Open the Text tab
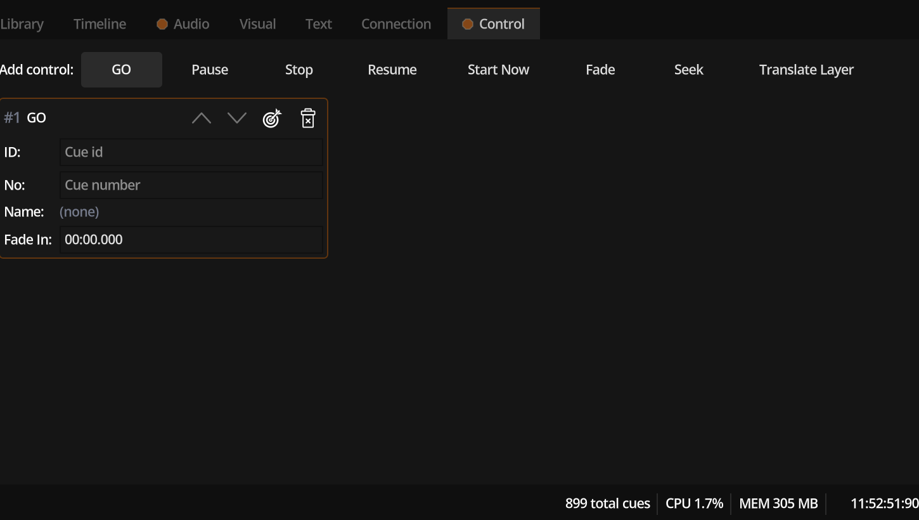This screenshot has width=919, height=520. 318,24
